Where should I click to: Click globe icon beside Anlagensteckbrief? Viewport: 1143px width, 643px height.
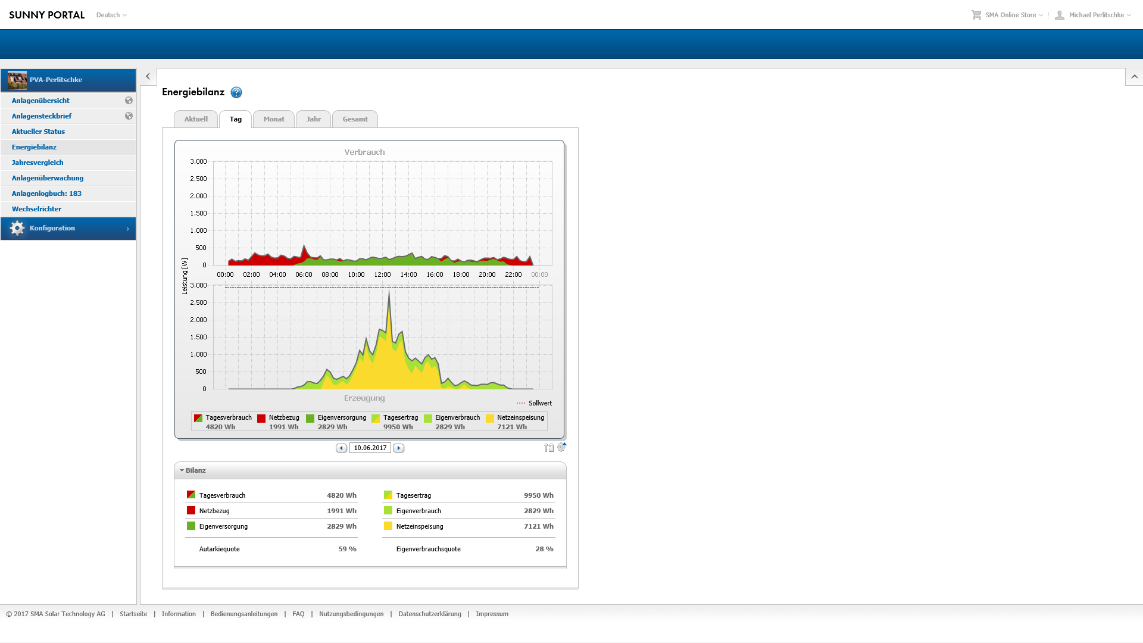pyautogui.click(x=129, y=116)
